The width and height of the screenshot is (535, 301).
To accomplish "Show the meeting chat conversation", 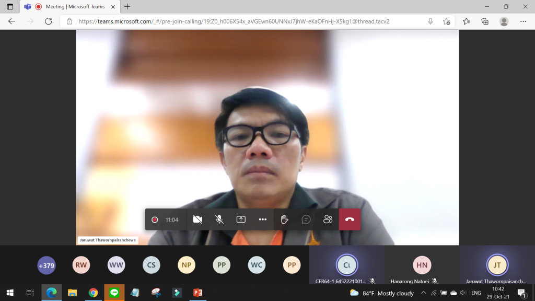I will tap(306, 219).
